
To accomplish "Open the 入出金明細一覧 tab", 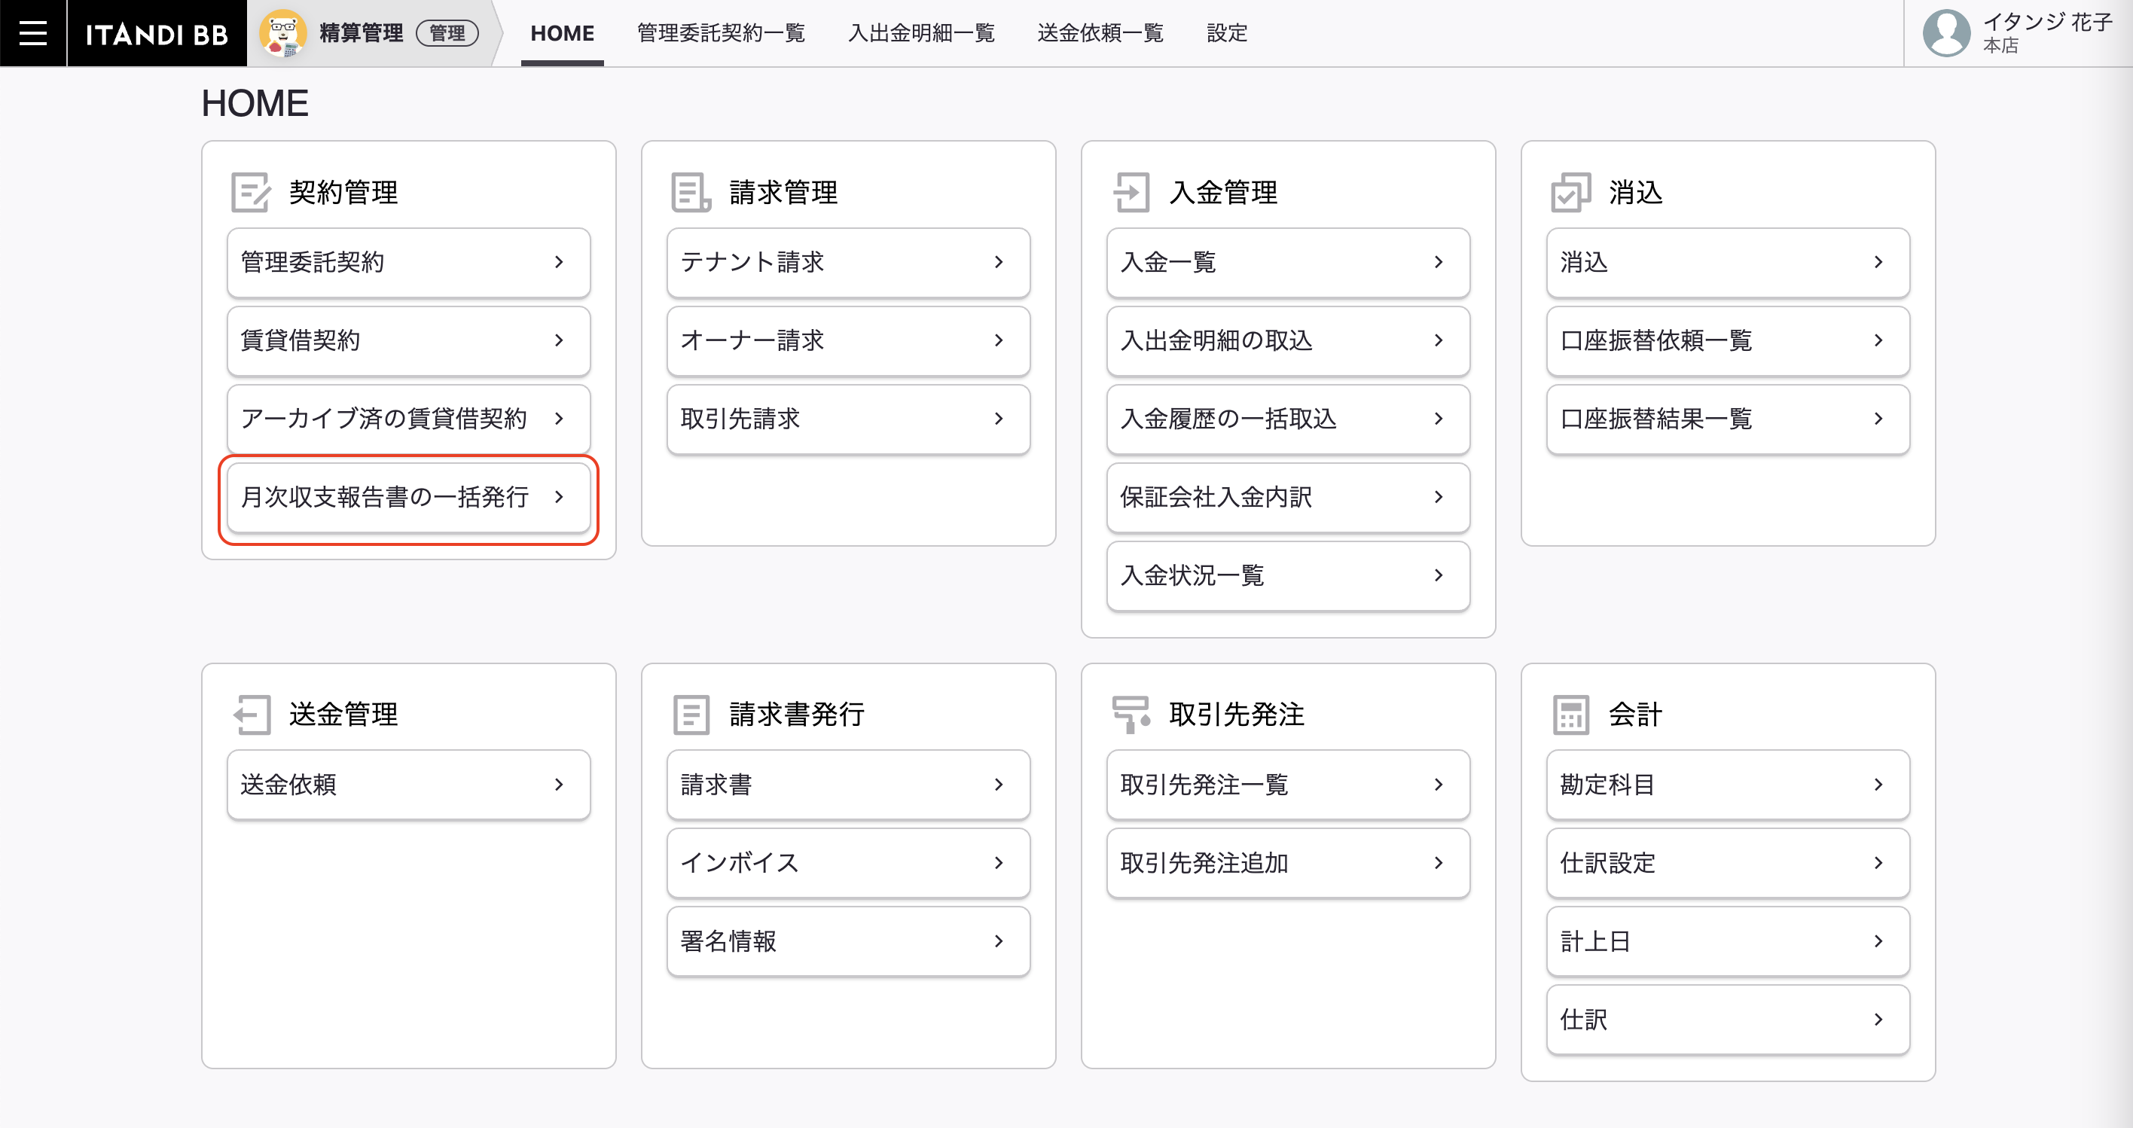I will (921, 33).
